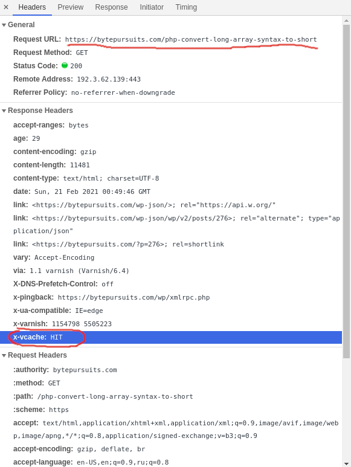
Task: Click the green status code indicator
Action: point(65,65)
